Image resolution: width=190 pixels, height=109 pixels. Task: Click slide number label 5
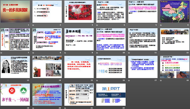(x=156, y=25)
